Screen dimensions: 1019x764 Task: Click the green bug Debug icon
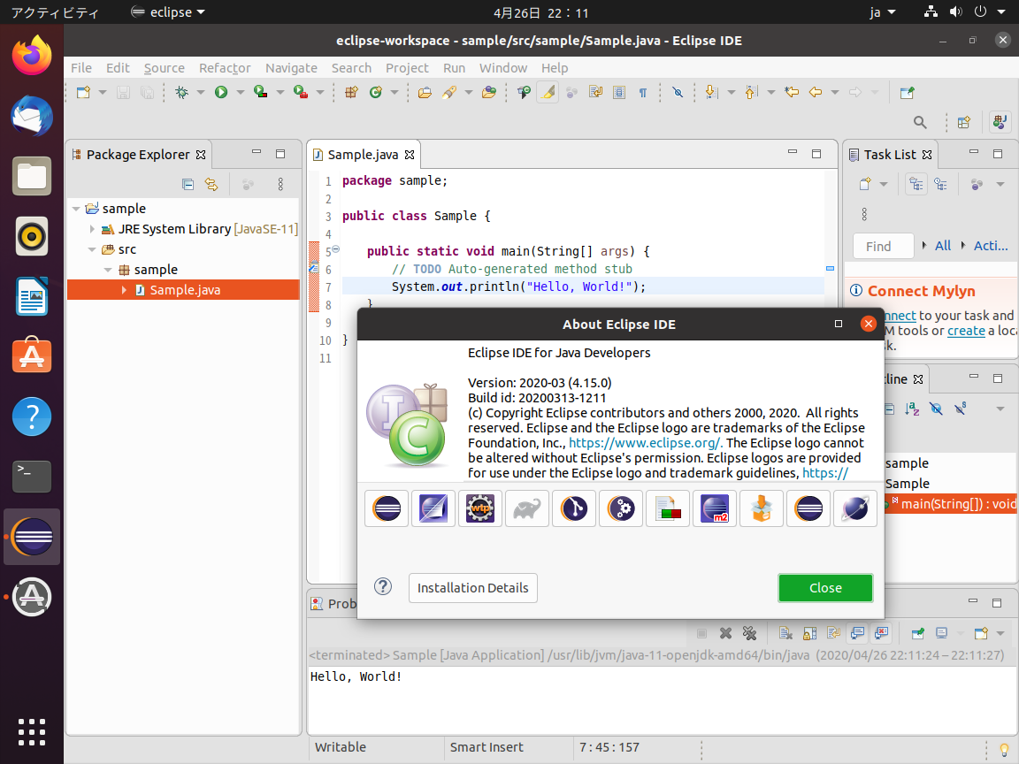point(182,92)
